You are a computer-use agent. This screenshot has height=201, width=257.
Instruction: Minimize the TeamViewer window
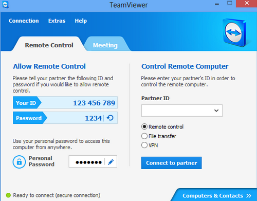(x=217, y=4)
